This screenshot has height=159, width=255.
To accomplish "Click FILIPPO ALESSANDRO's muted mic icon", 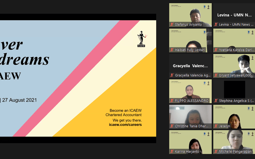I will [x=172, y=101].
